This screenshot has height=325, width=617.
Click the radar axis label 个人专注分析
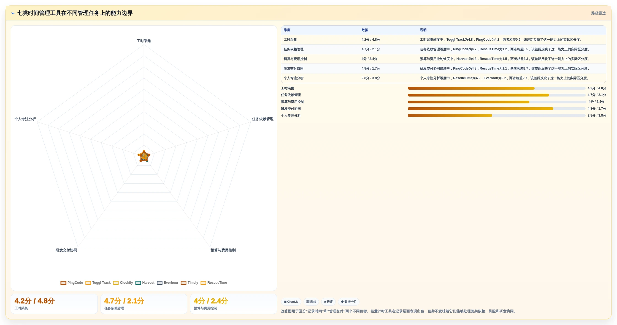(25, 119)
